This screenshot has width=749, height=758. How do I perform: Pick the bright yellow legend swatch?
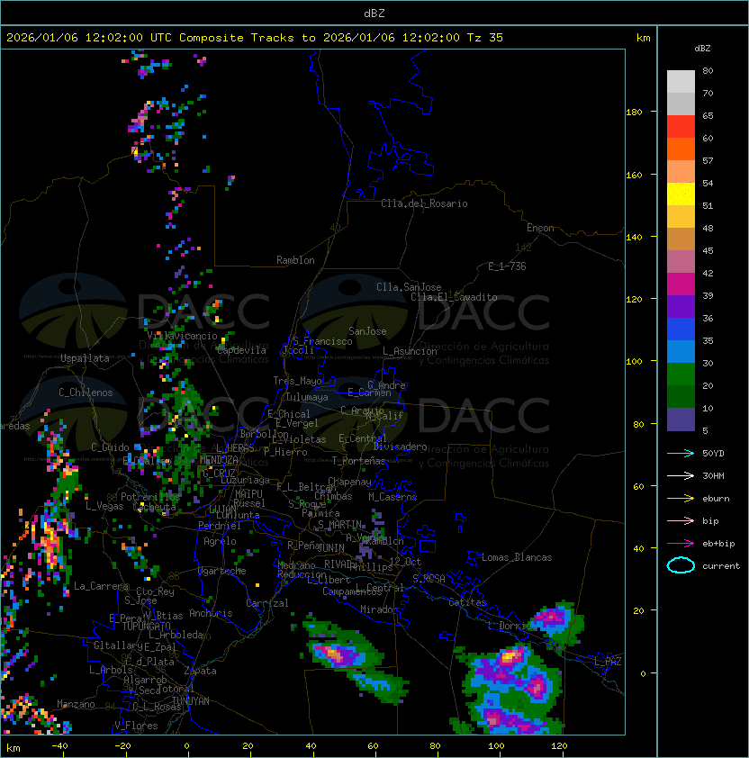(x=681, y=194)
